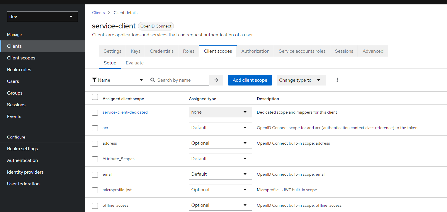Select the microprofile-jwt row checkbox
447x212 pixels.
coord(95,190)
